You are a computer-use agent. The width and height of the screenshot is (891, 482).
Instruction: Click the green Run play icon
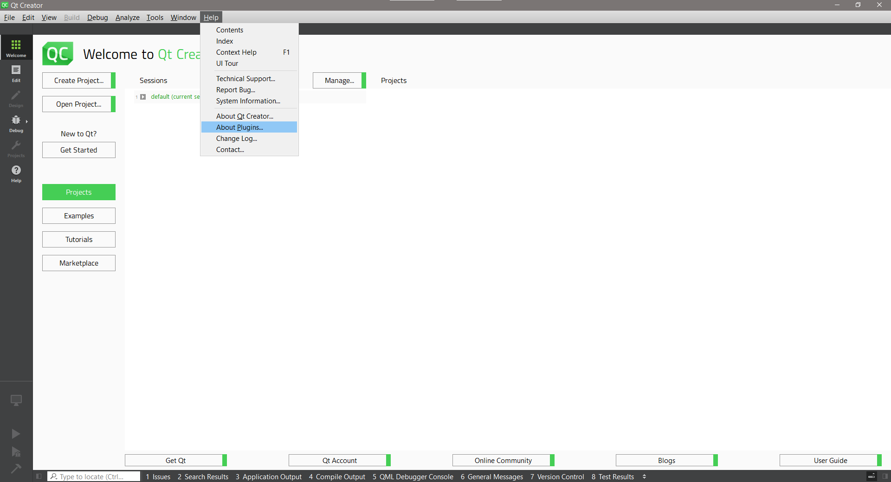[16, 433]
